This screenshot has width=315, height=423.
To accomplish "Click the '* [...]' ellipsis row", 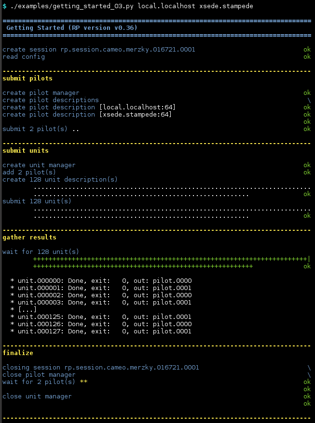I will (23, 310).
